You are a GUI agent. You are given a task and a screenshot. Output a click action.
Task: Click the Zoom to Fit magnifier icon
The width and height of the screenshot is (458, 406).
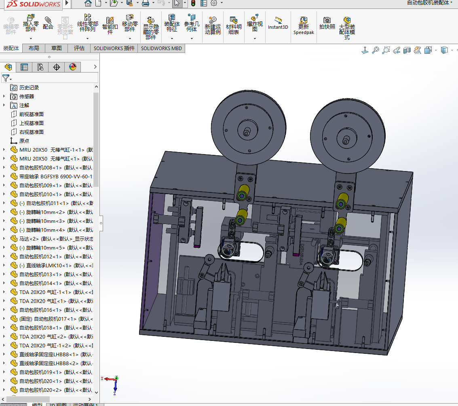point(376,50)
